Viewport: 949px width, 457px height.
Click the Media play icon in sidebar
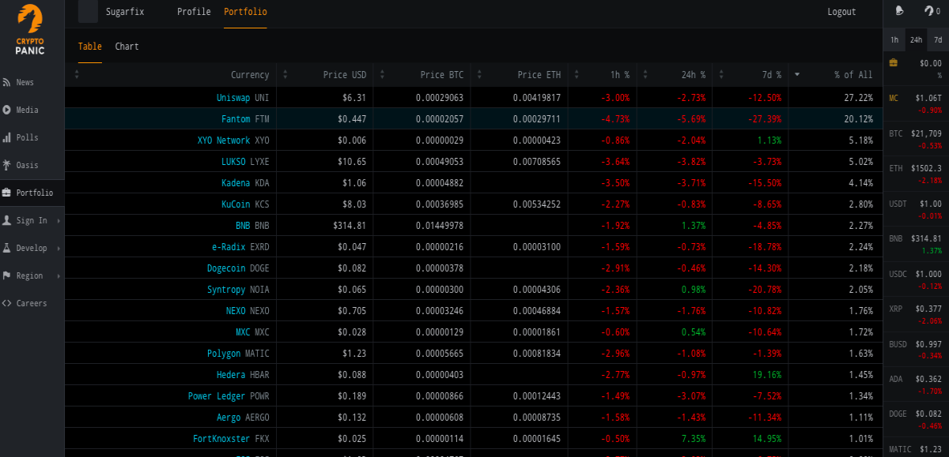click(7, 110)
